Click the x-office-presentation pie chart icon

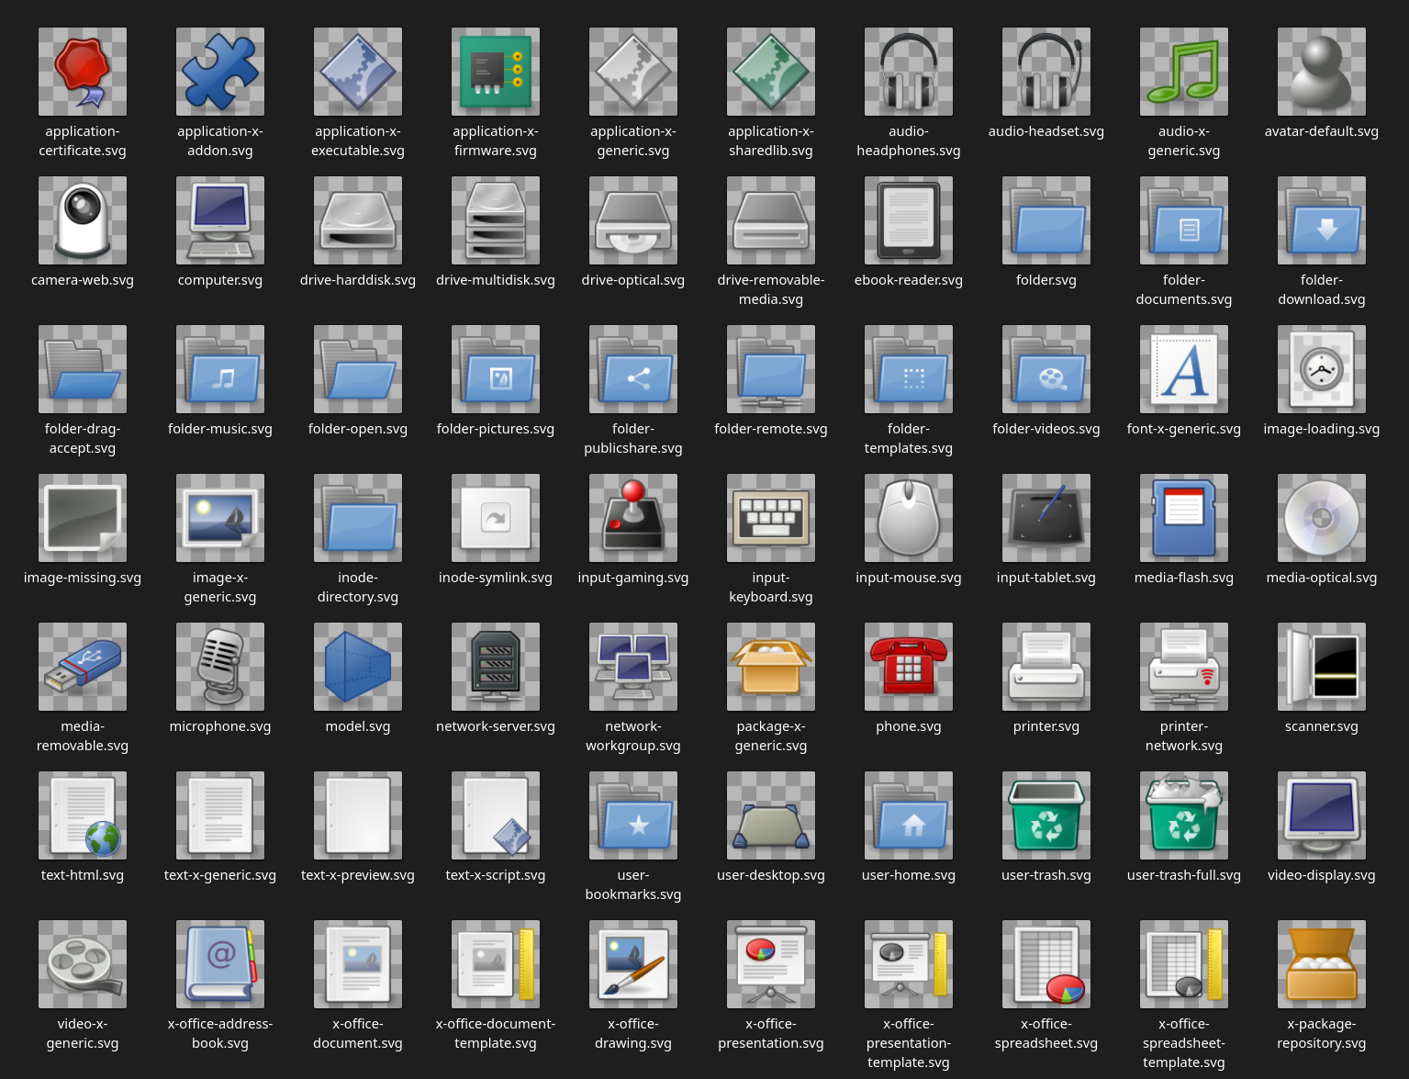point(771,964)
